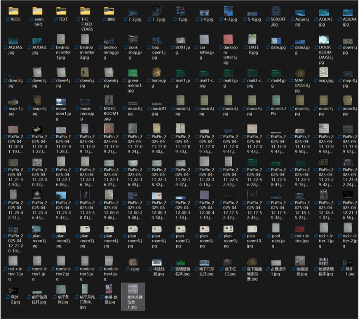The image size is (359, 319).
Task: Click highlighted 邮件关键信息1.jpg file
Action: tap(133, 297)
